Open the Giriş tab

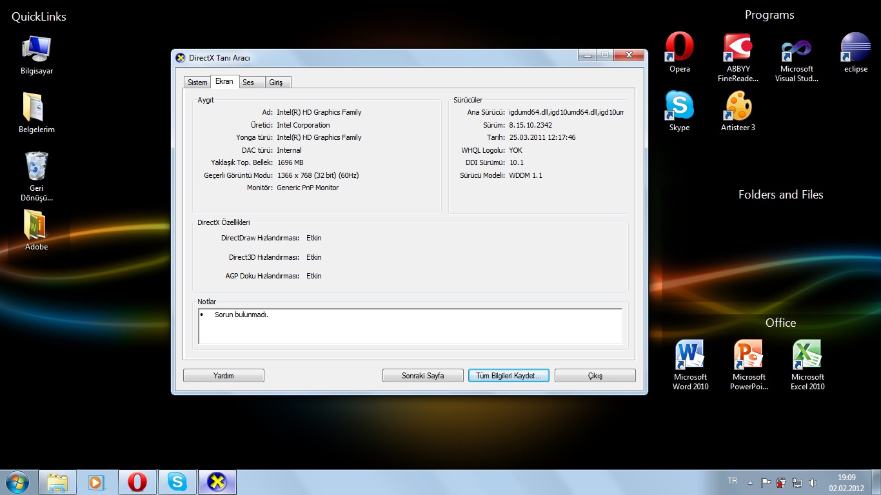[x=276, y=82]
